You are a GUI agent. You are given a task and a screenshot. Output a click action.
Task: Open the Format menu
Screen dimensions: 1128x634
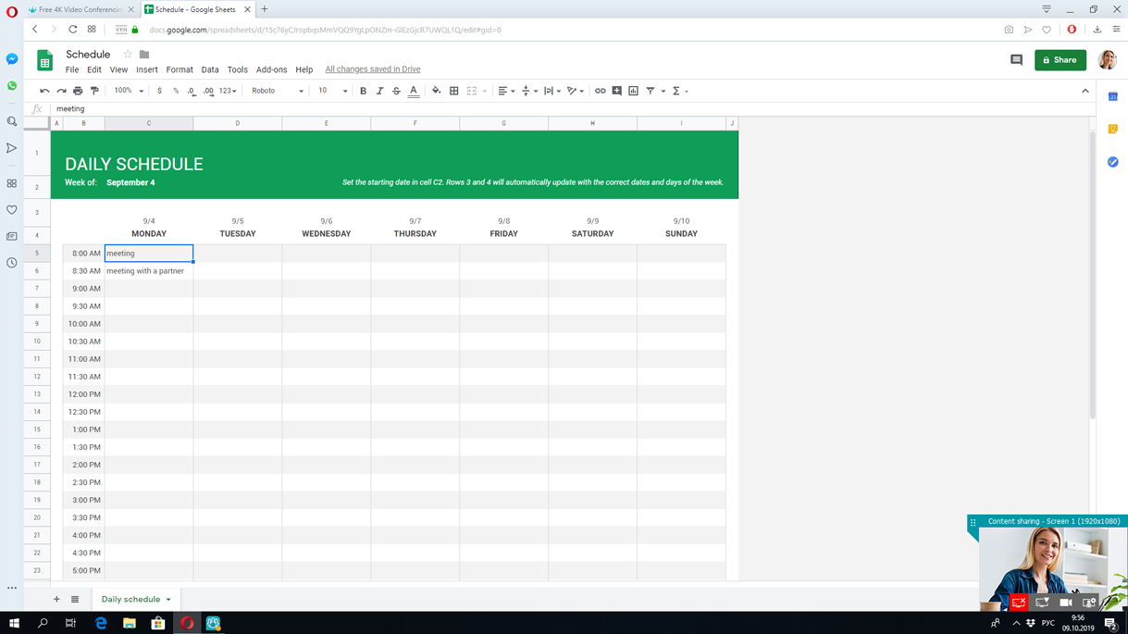pyautogui.click(x=179, y=69)
